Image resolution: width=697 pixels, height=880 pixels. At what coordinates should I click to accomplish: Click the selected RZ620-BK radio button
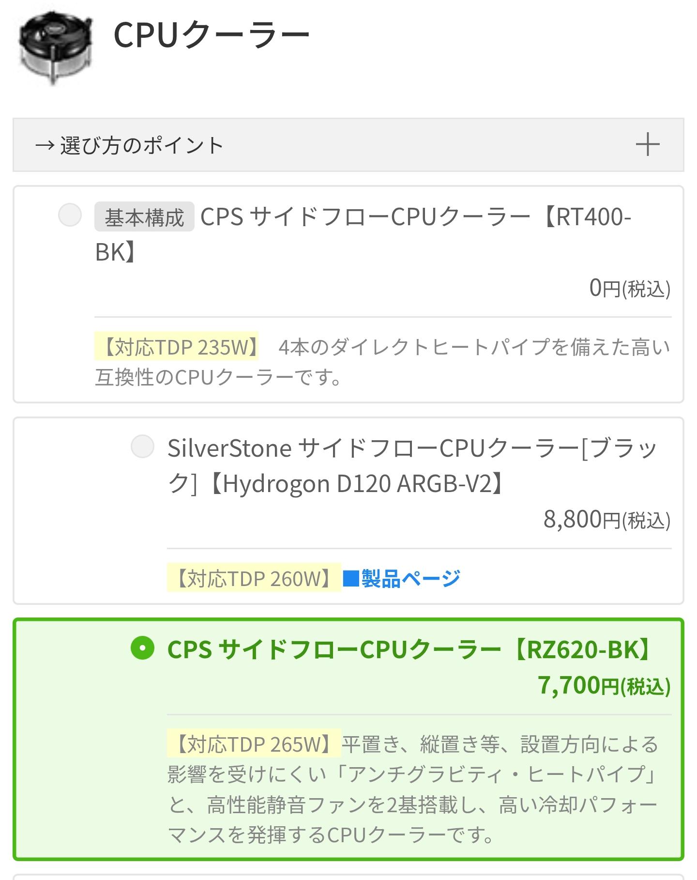[142, 648]
